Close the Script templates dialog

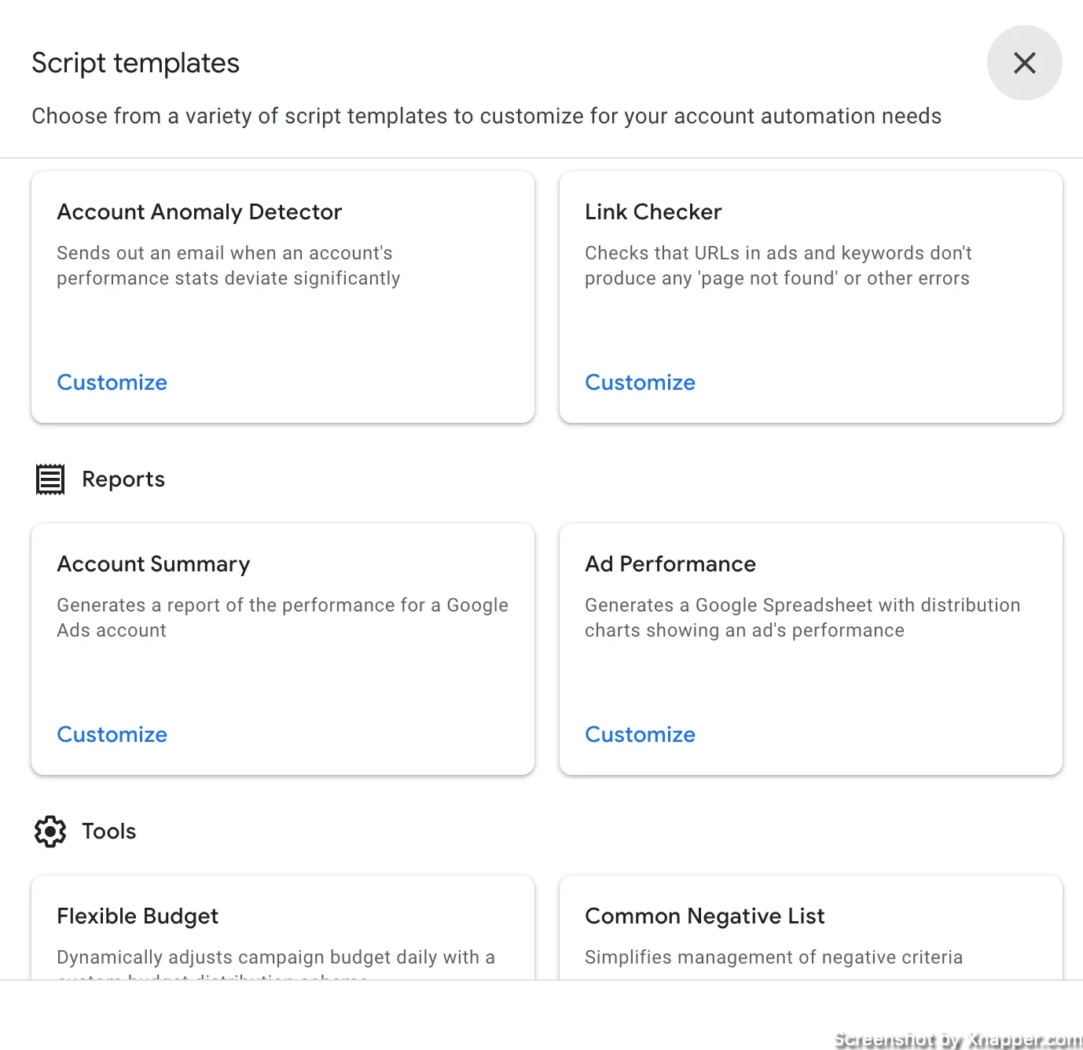(1024, 63)
